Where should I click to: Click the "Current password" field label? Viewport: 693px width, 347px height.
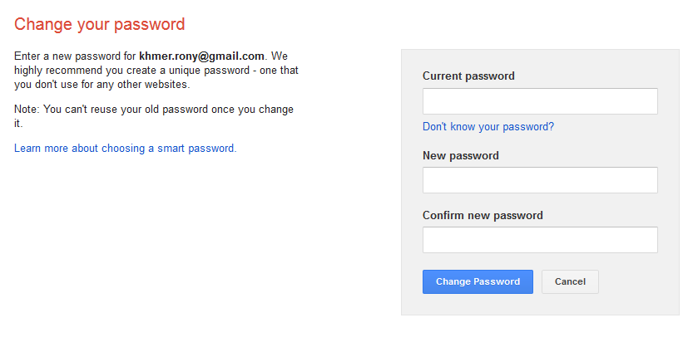(468, 76)
